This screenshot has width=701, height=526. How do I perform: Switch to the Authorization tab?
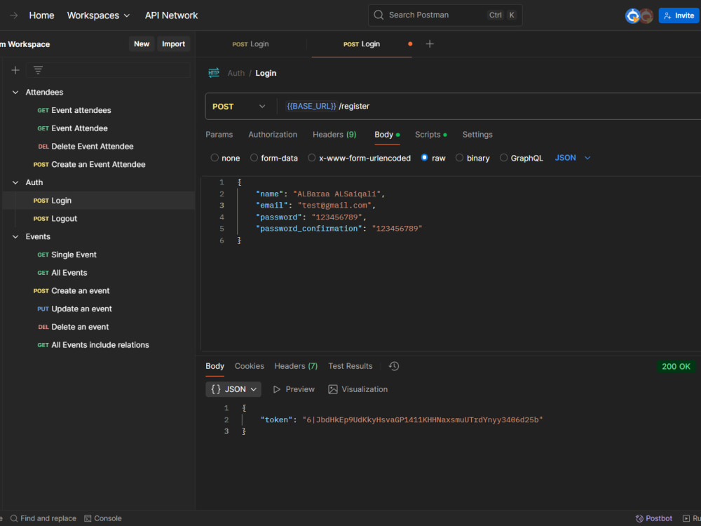point(273,135)
